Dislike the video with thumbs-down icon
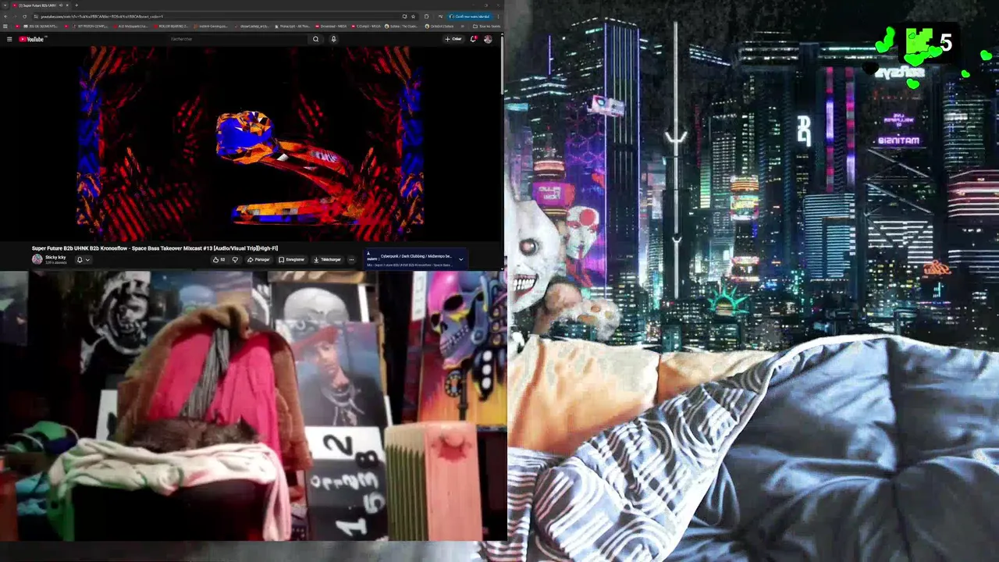Image resolution: width=999 pixels, height=562 pixels. 235,260
